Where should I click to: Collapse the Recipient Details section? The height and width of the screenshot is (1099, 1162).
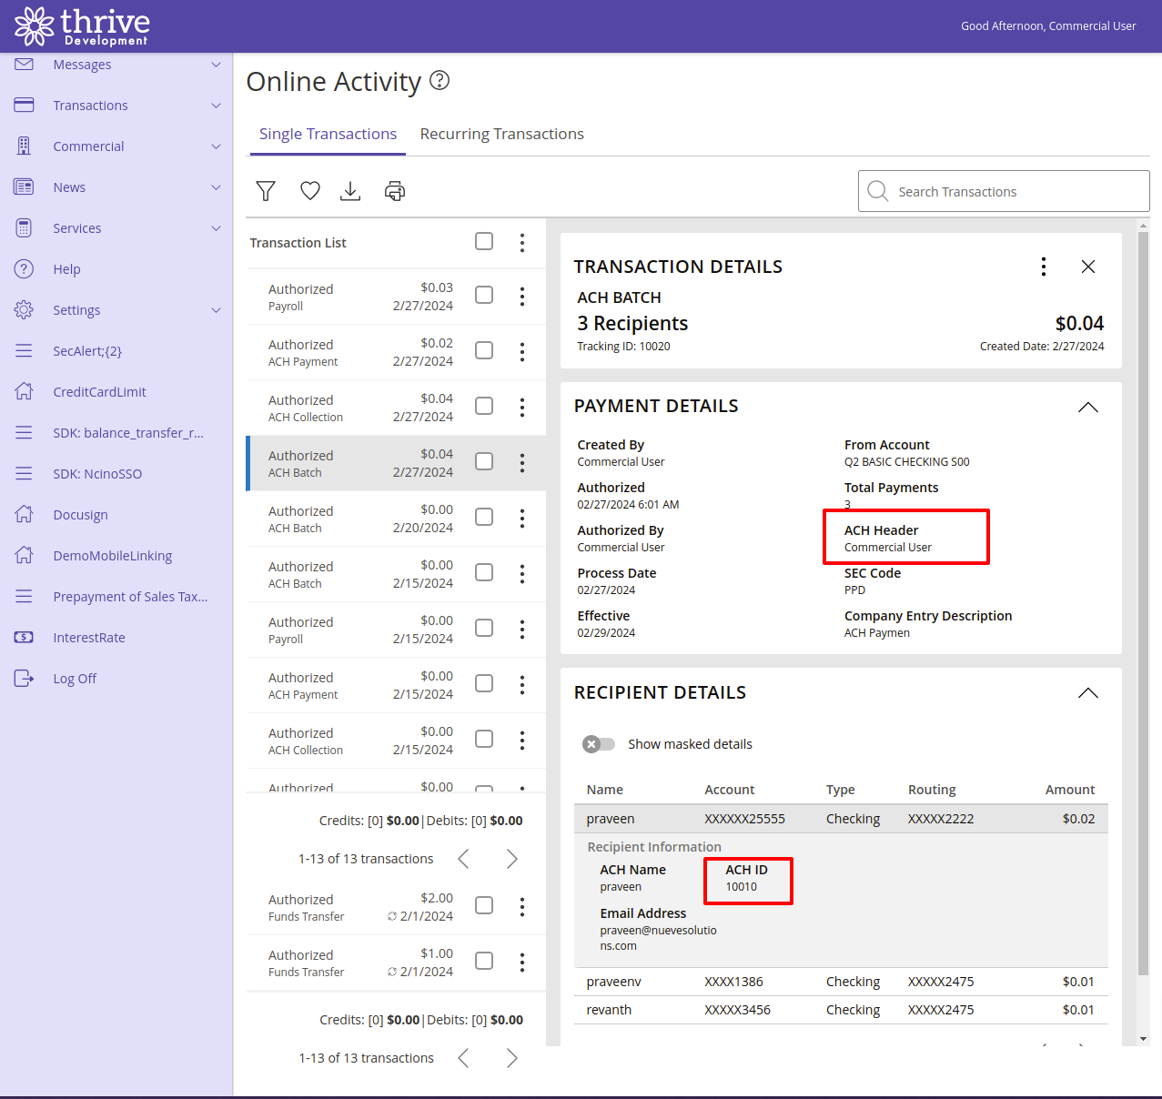coord(1088,693)
